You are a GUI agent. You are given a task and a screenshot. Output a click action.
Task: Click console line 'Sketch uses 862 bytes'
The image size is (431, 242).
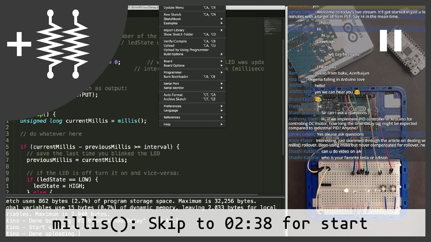point(131,201)
